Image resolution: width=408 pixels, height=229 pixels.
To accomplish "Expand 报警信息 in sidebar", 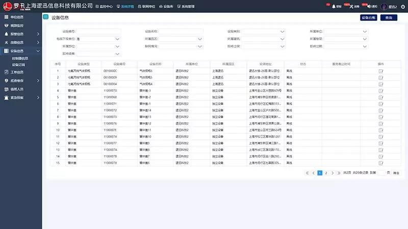I will pos(20,34).
